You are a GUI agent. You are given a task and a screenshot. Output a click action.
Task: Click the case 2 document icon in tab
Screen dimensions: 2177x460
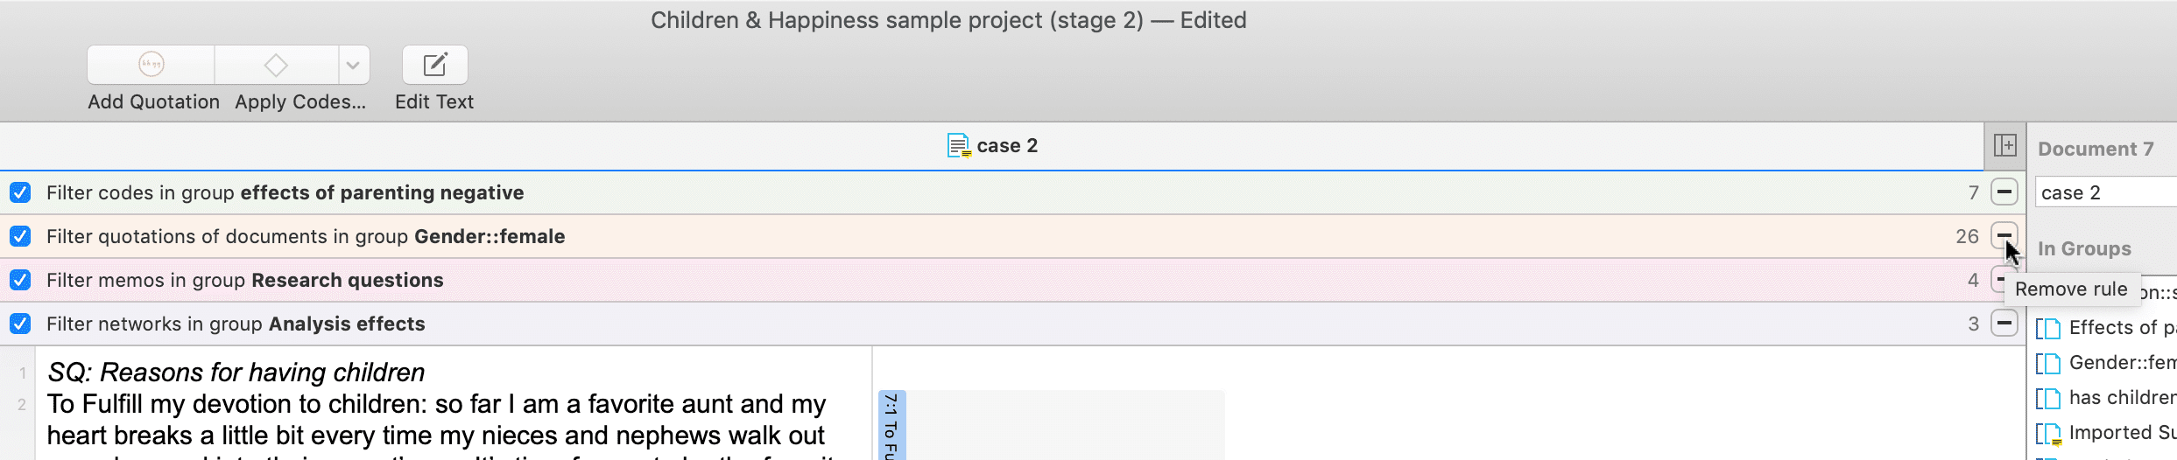959,145
